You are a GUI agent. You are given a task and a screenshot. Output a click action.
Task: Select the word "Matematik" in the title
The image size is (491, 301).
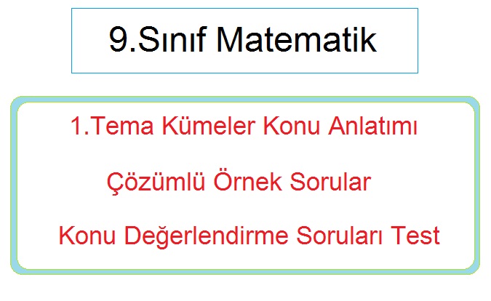296,40
